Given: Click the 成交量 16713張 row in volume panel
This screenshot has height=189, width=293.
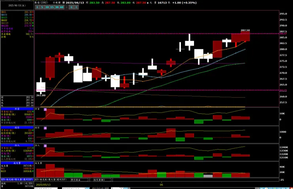Looking at the screenshot, I should coord(17,166).
